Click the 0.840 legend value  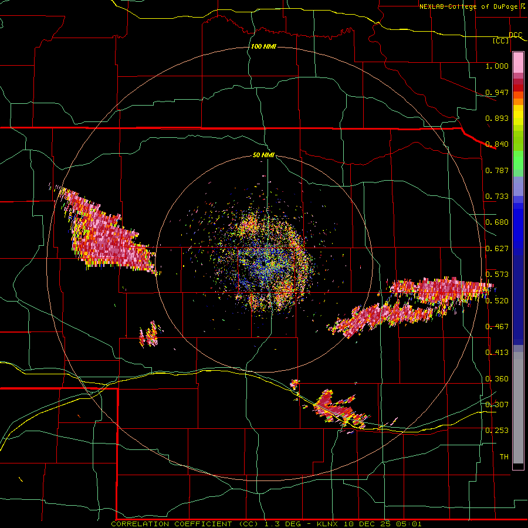497,144
